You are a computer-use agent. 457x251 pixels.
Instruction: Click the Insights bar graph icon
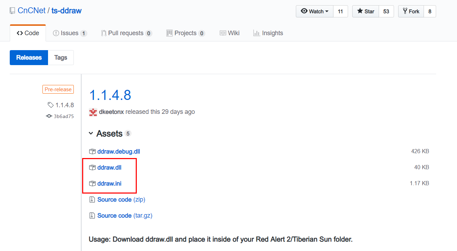click(257, 33)
